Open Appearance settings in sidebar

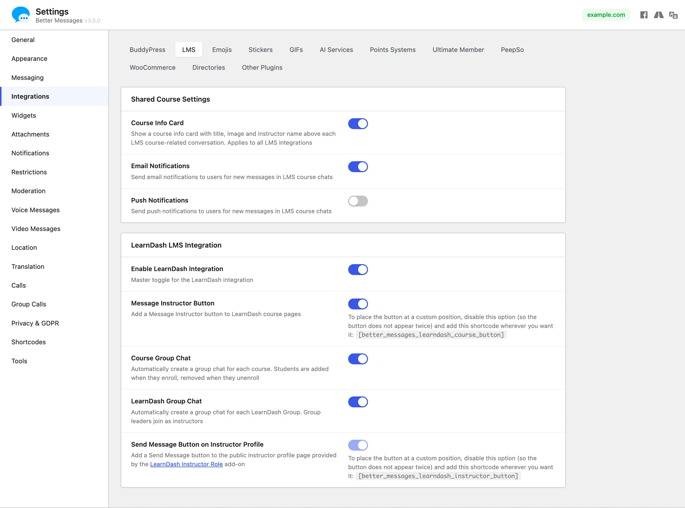click(54, 59)
